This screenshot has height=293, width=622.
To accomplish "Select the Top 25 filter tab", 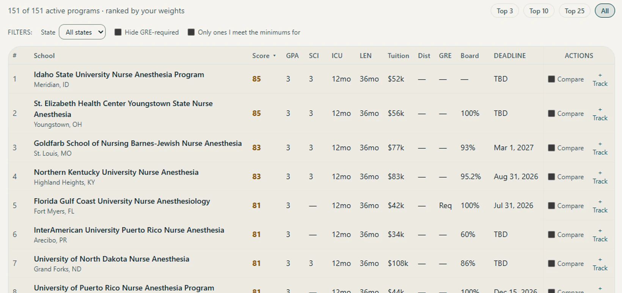I will click(574, 11).
